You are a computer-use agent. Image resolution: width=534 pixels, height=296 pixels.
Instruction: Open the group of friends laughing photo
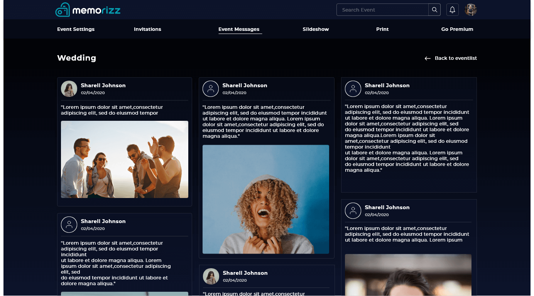125,159
